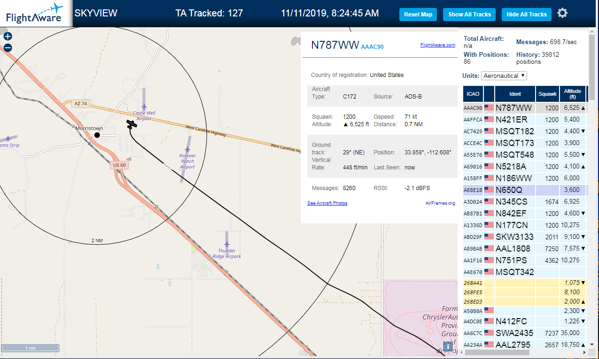Click the Castle Well Airport marker
599x359 pixels.
click(x=144, y=107)
